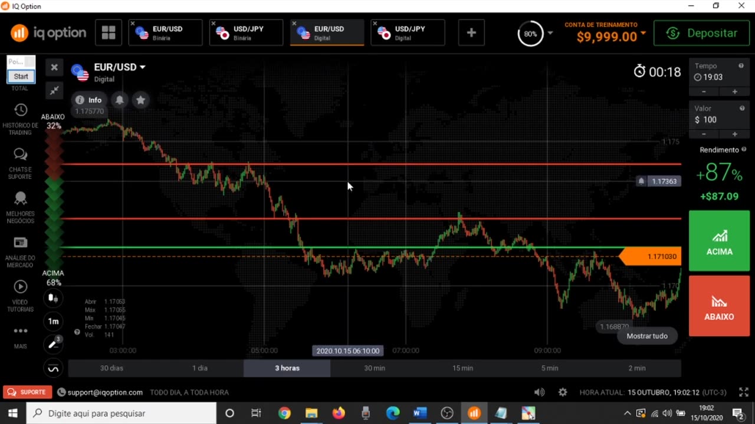Switch to the EUR/USD Binária tab

coord(166,33)
